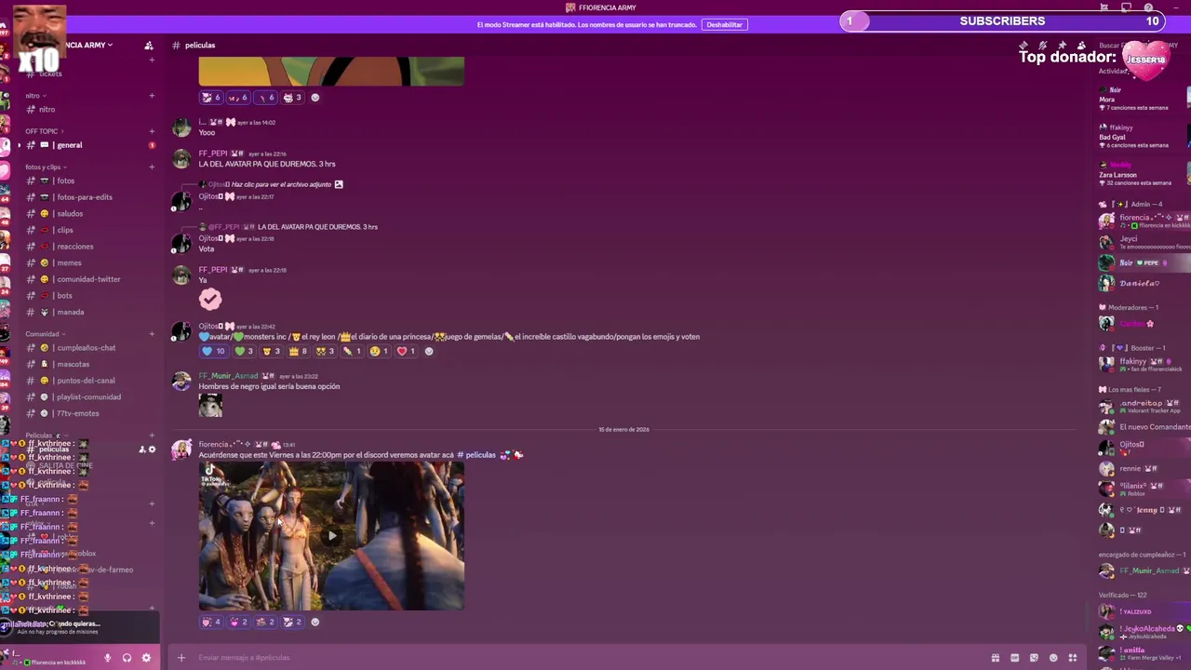
Task: Open the bots channel
Action: [89, 296]
